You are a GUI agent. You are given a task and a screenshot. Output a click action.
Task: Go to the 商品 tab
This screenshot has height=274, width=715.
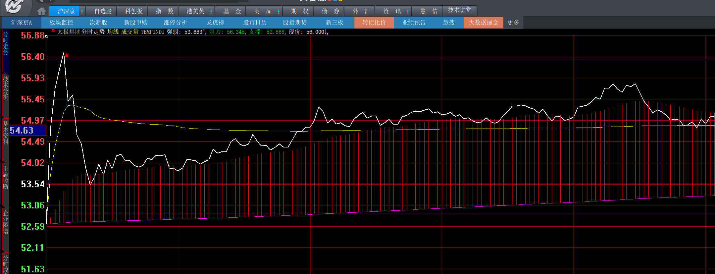[263, 11]
